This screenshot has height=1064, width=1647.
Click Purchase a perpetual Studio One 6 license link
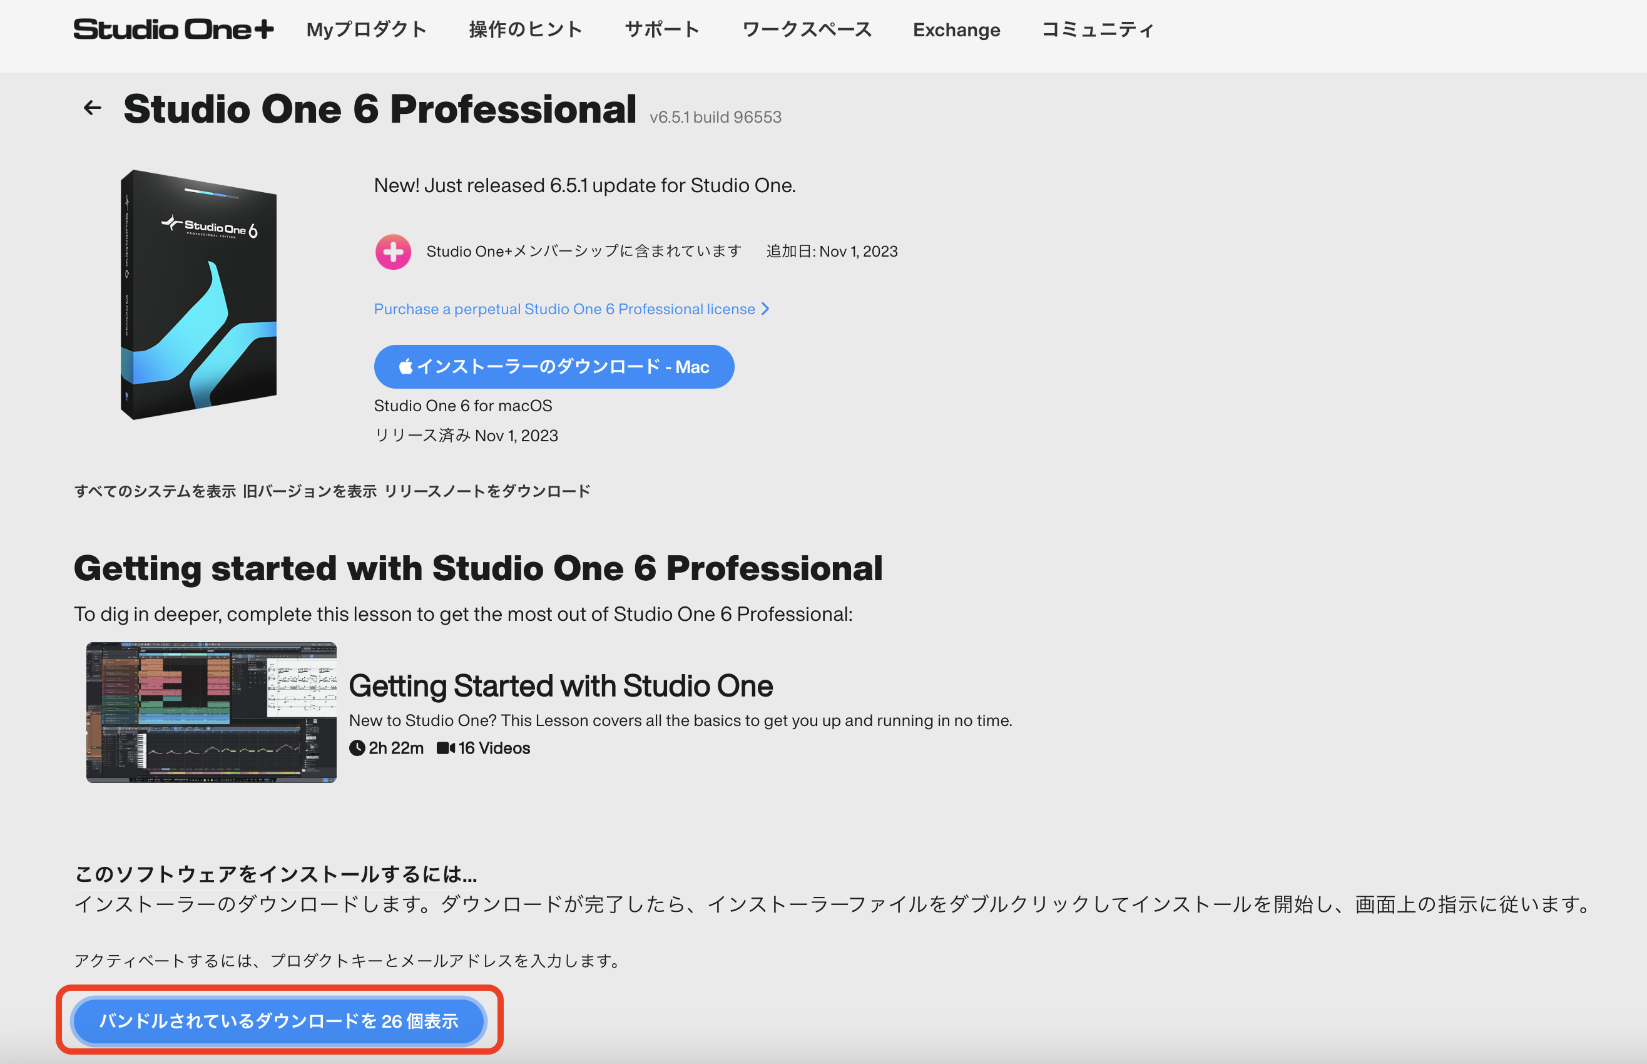572,309
